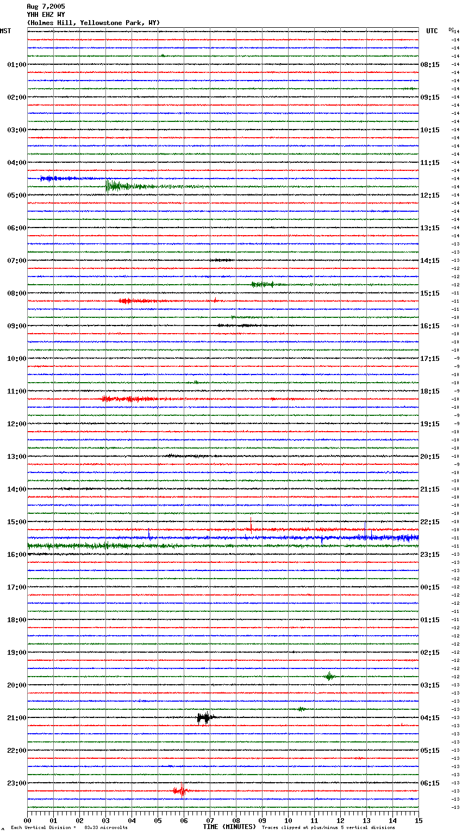
Task: Select the "(Holmes Hill, Yellowstone Park, WY)" title
Action: (x=93, y=23)
